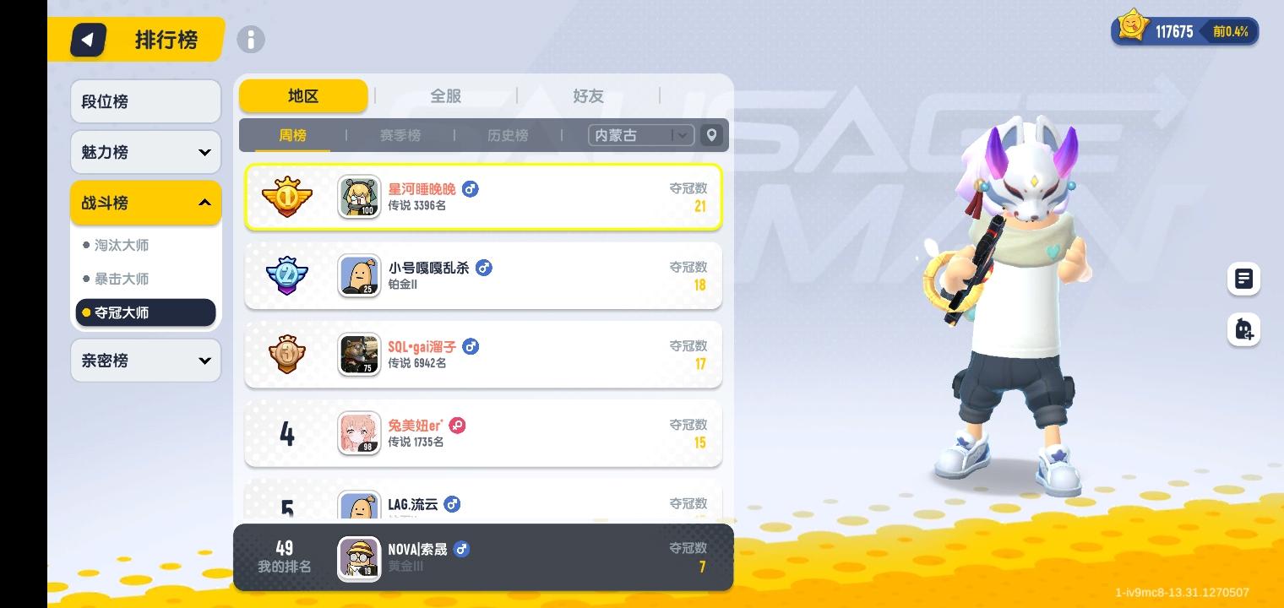This screenshot has width=1284, height=608.
Task: Open the notes list icon on right
Action: 1243,279
